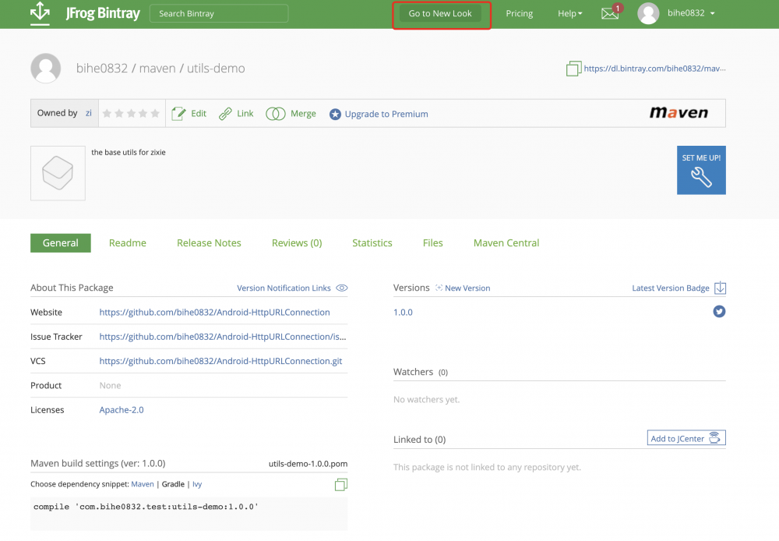Select the Ivy dependency snippet
Image resolution: width=779 pixels, height=541 pixels.
(197, 484)
